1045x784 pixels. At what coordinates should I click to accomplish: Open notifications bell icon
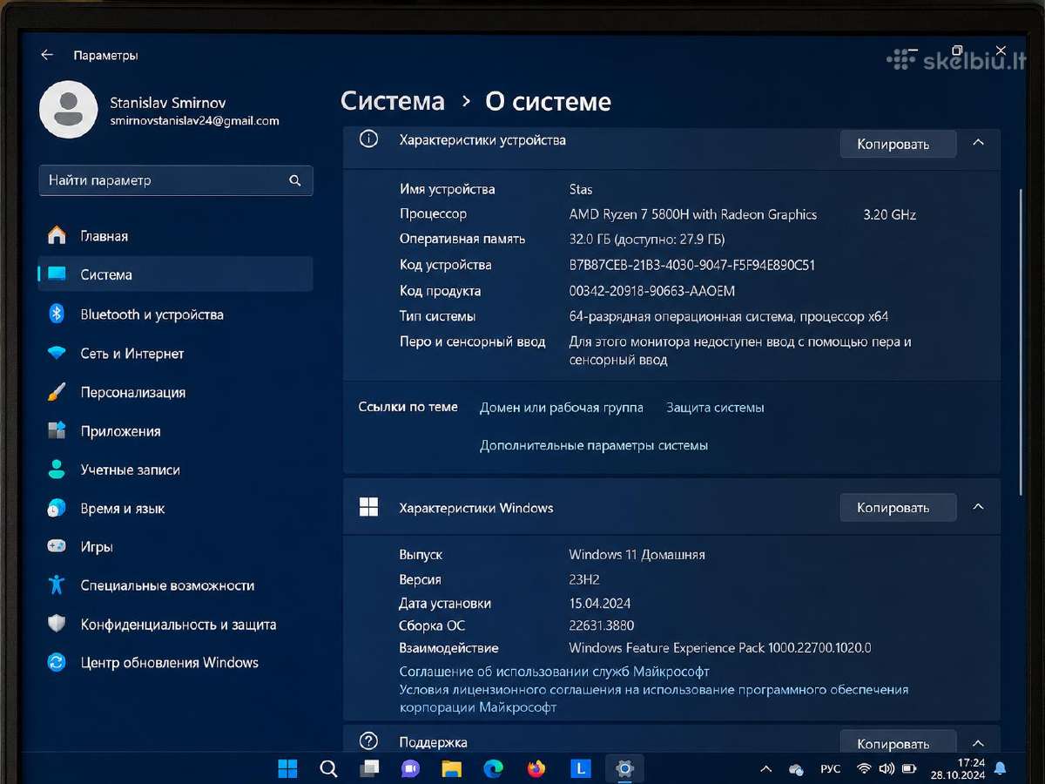(x=1001, y=768)
